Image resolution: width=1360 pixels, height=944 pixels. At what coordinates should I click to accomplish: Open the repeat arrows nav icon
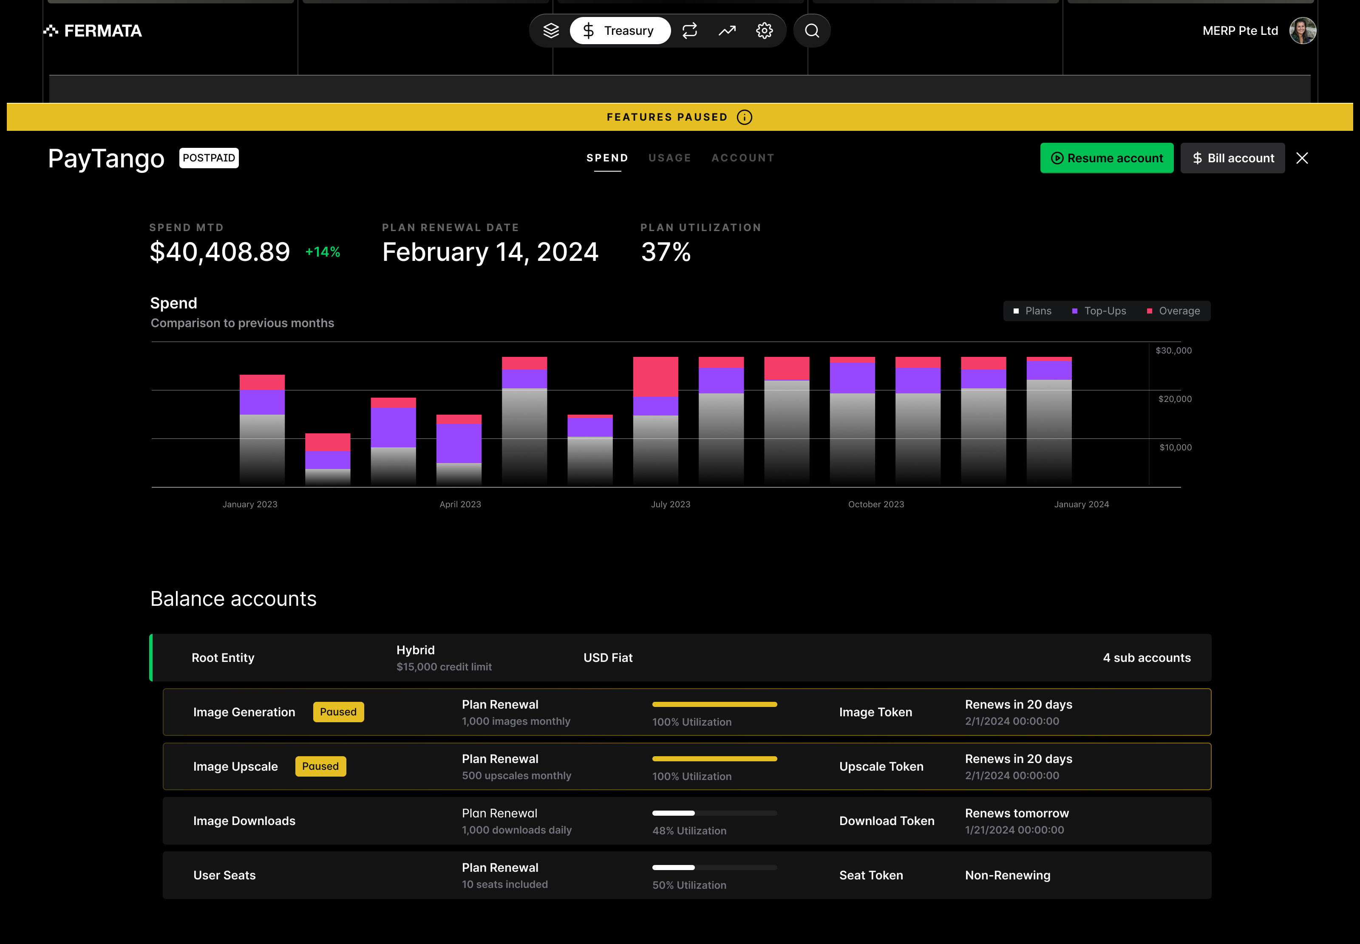pos(690,31)
